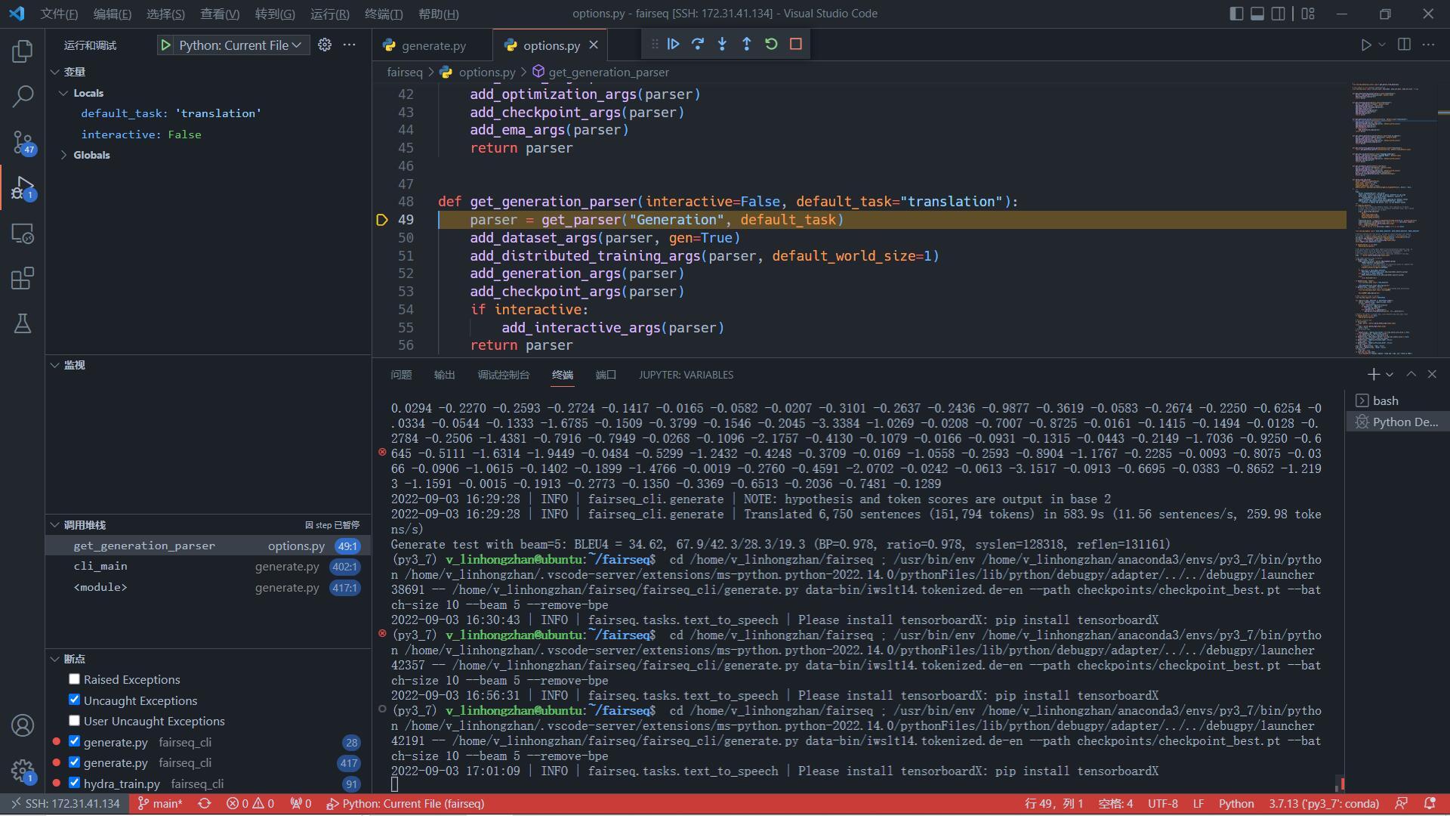
Task: Toggle User Uncaught Exceptions checkbox
Action: pyautogui.click(x=74, y=721)
